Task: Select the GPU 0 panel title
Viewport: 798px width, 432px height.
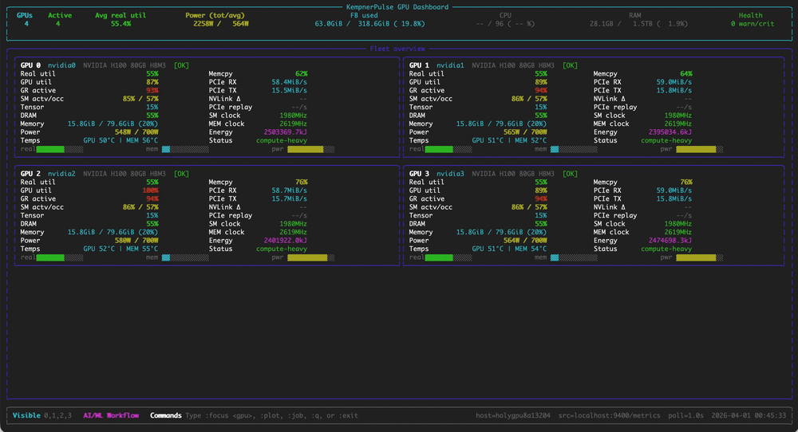Action: 33,65
